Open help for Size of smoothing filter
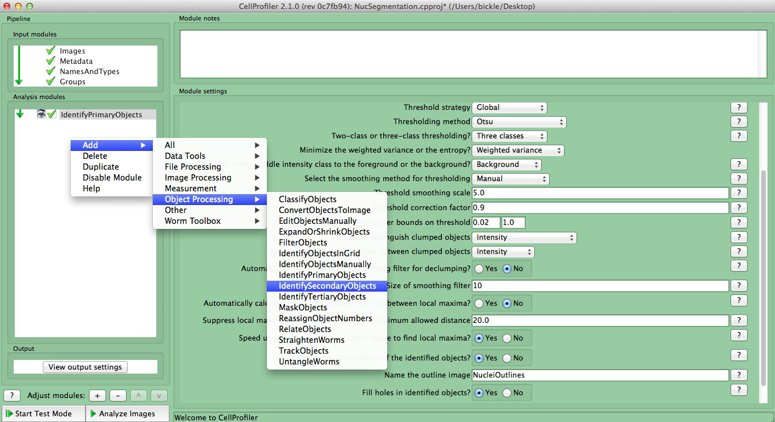775x422 pixels. coord(739,285)
